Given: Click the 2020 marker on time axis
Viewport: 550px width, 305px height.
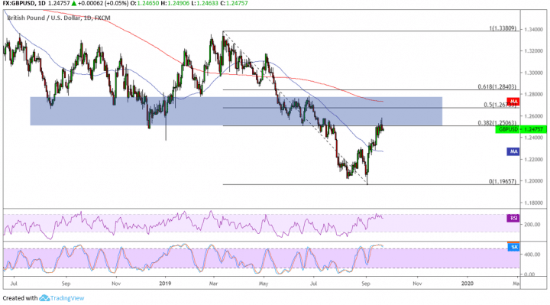Looking at the screenshot, I should (x=467, y=284).
